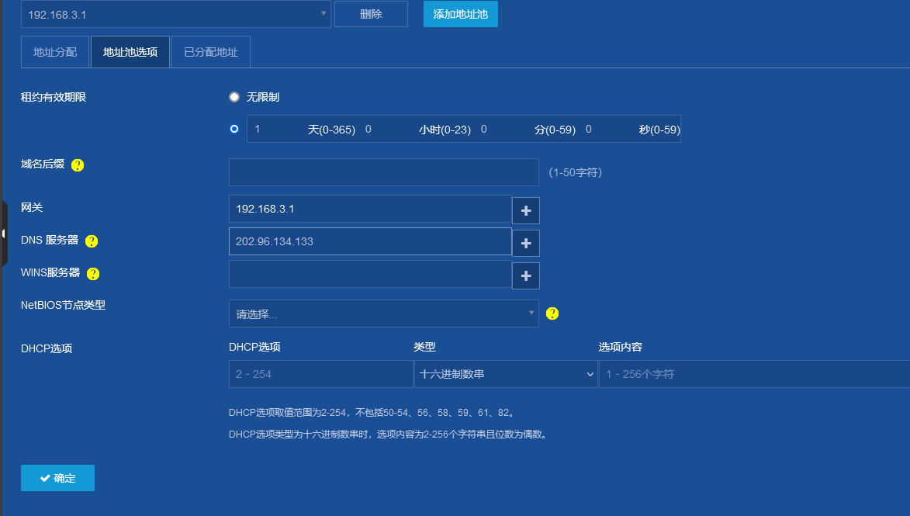Viewport: 910px width, 516px height.
Task: Open help icon beside NetBIOS node type dropdown
Action: coord(552,313)
